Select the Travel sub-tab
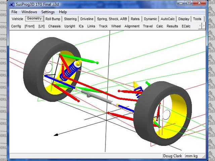Screen dimensions: 215x161 148,26
